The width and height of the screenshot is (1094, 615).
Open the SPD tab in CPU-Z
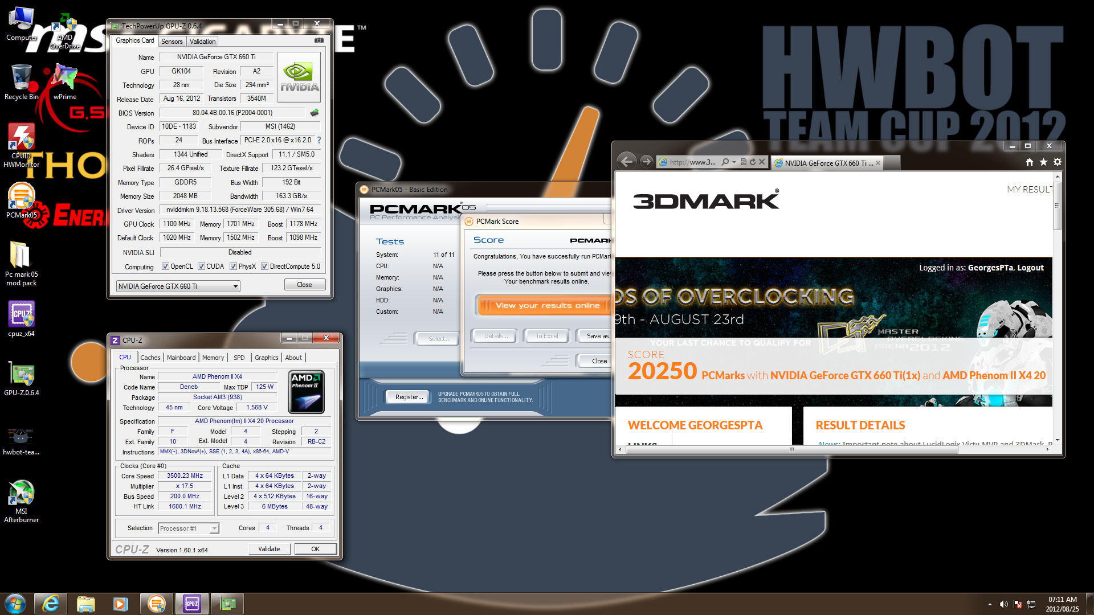click(239, 358)
